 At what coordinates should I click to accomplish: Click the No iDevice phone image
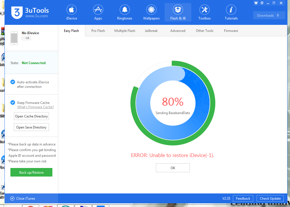tap(14, 38)
